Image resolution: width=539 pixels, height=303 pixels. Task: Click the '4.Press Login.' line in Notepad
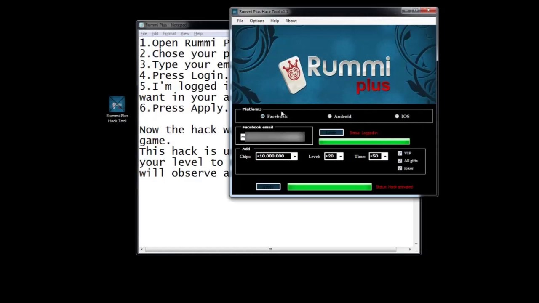pos(184,76)
